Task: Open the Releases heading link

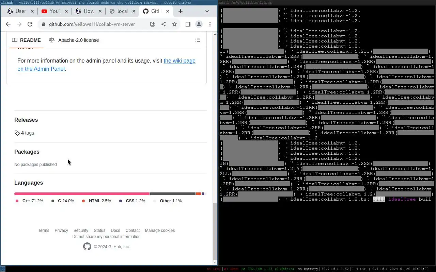Action: 26,120
